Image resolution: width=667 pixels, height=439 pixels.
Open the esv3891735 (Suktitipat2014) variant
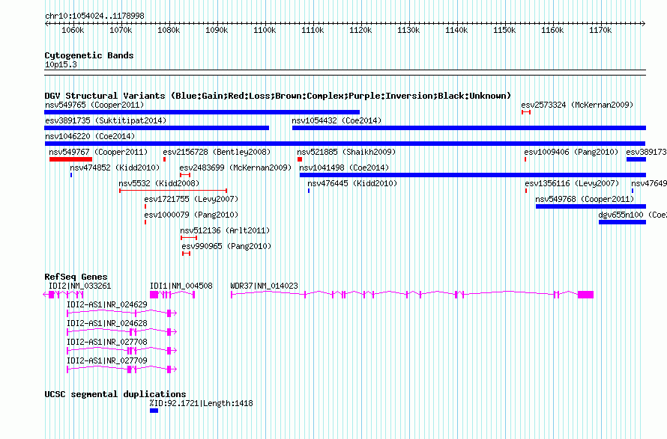pyautogui.click(x=106, y=120)
